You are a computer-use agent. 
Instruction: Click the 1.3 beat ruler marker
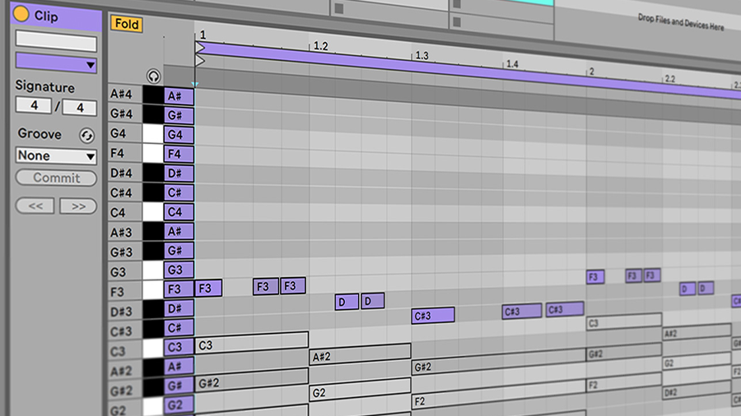422,56
